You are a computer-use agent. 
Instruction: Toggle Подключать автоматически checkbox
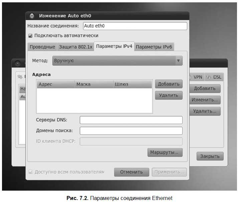point(30,36)
